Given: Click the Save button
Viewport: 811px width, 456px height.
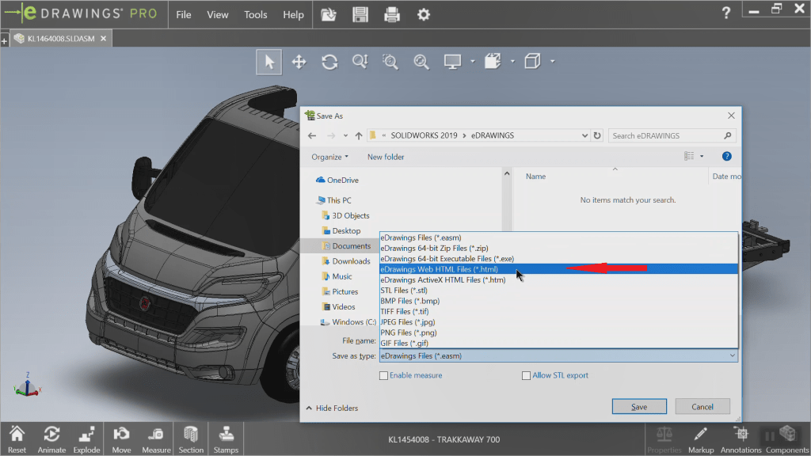Looking at the screenshot, I should coord(639,407).
